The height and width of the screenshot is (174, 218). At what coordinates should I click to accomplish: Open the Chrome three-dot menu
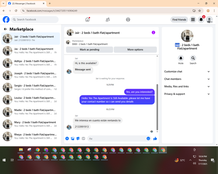click(214, 10)
